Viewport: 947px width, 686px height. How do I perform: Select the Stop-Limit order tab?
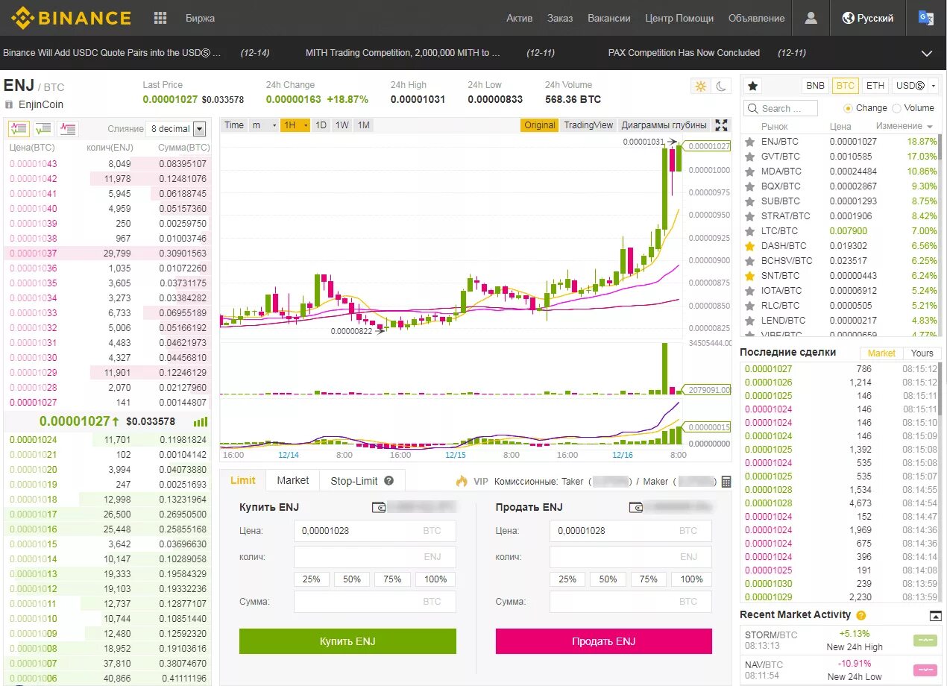pyautogui.click(x=362, y=481)
